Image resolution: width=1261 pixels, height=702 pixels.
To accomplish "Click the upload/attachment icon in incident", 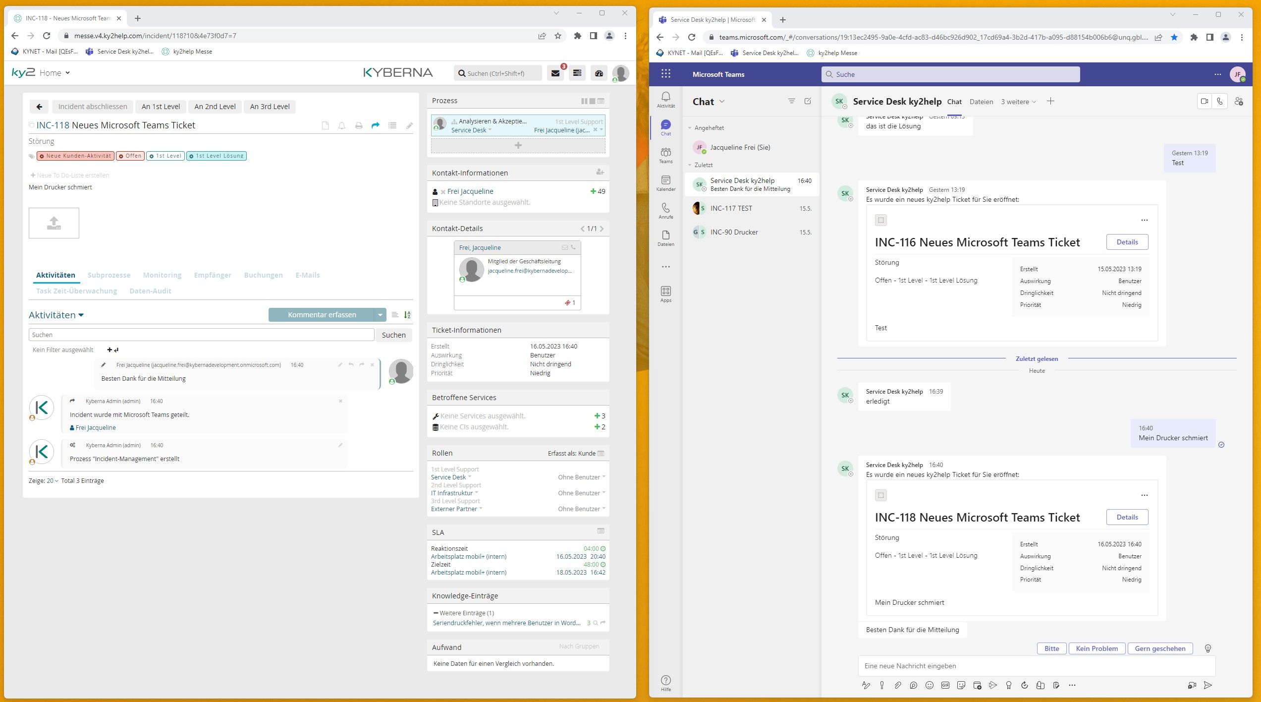I will pyautogui.click(x=54, y=223).
